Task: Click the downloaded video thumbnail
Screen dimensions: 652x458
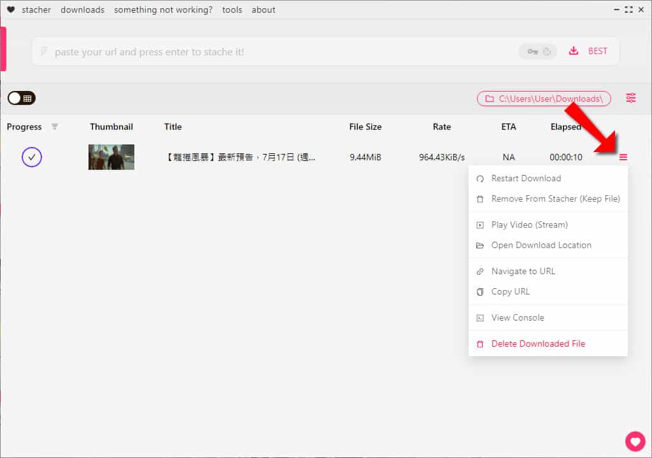Action: (x=111, y=157)
